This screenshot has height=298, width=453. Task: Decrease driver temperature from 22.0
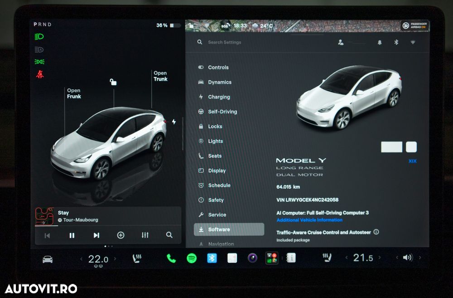(x=81, y=259)
